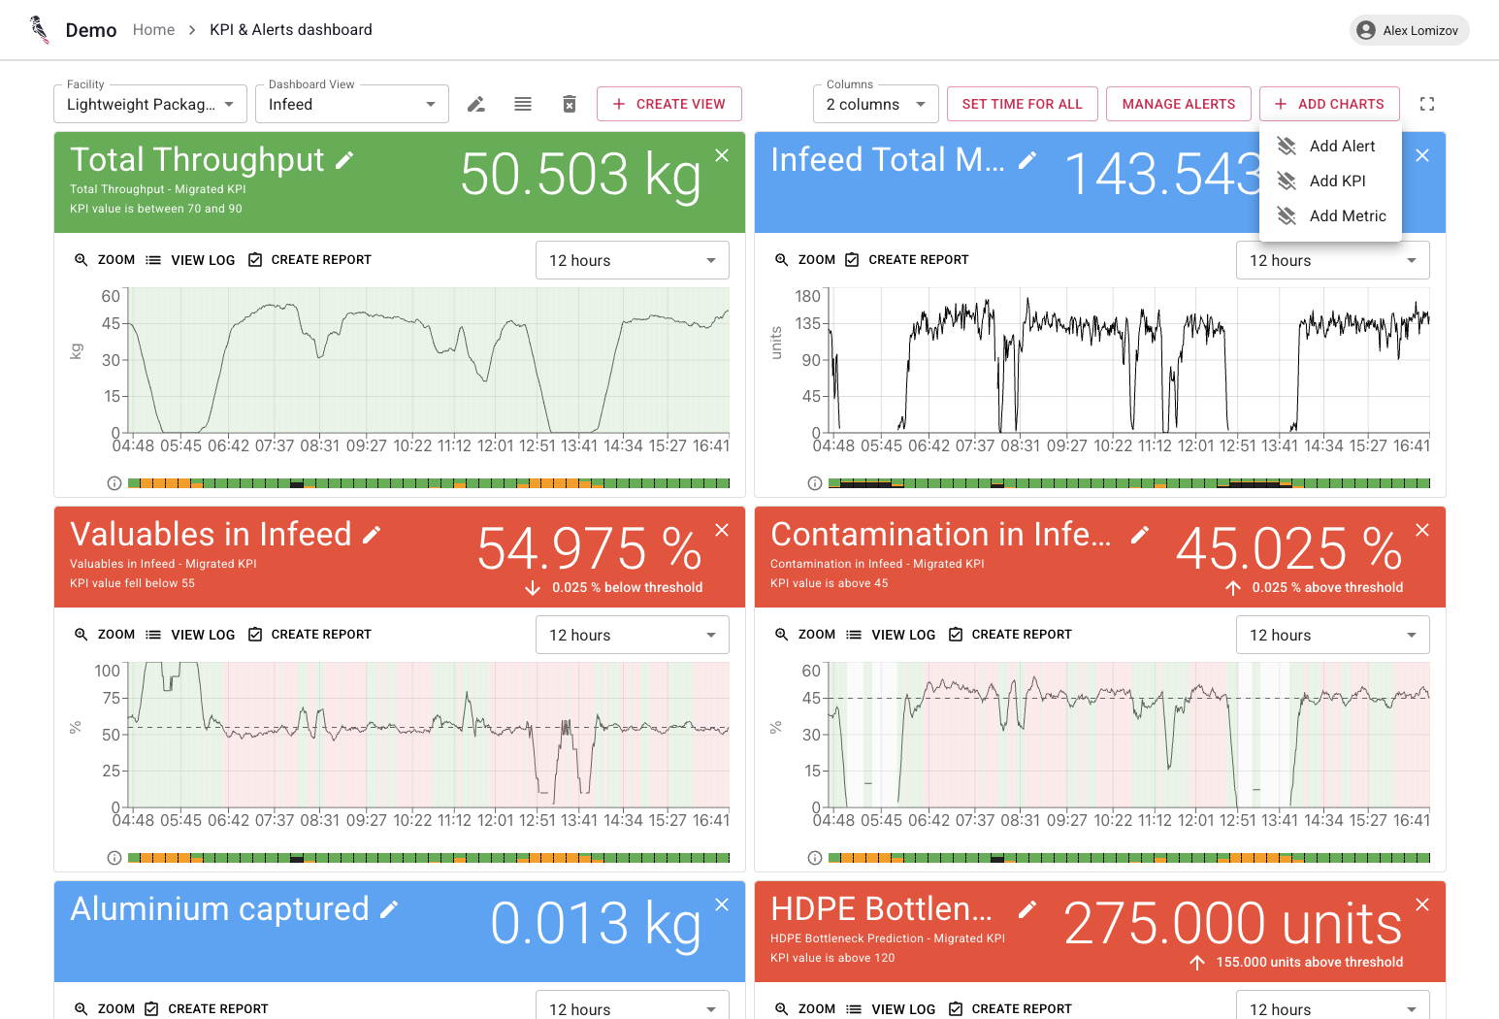Select the Zoom tool on Total Throughput chart
Viewport: 1499px width, 1019px height.
coord(105,259)
